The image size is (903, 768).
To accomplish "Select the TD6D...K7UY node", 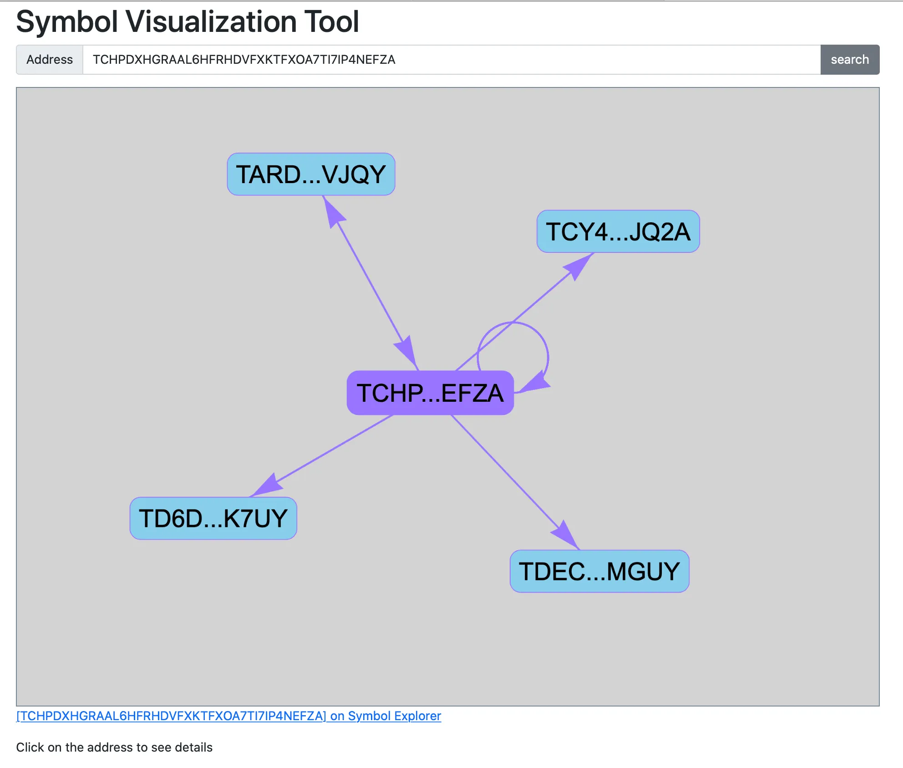I will 213,518.
